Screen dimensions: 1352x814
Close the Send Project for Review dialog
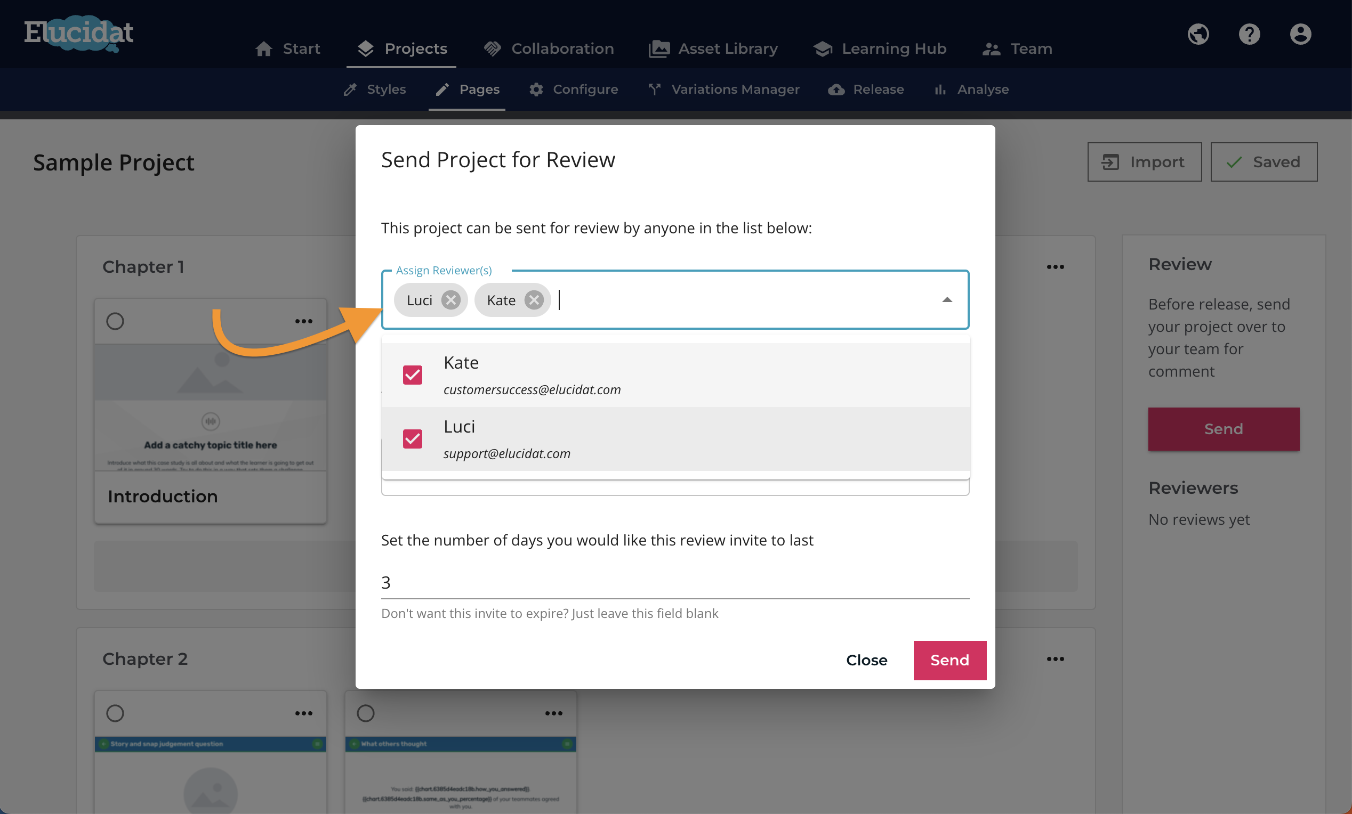coord(866,660)
